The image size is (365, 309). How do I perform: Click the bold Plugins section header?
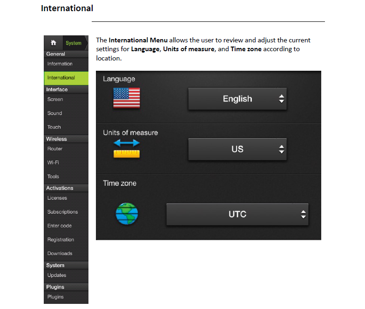point(66,287)
